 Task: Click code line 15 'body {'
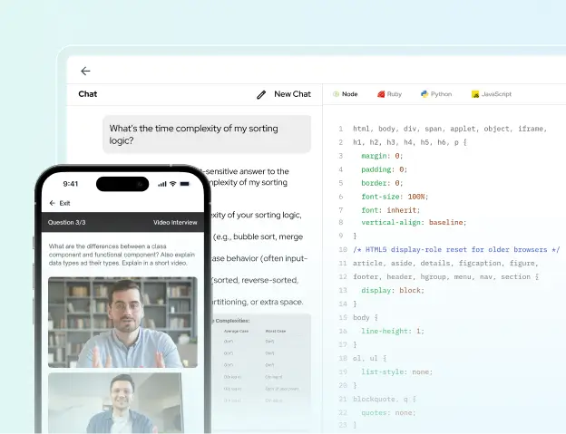point(366,317)
